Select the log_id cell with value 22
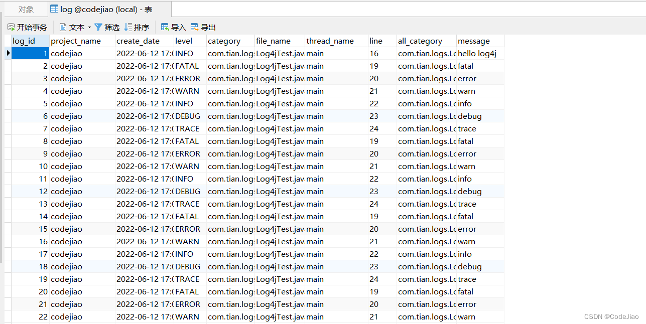Image resolution: width=646 pixels, height=324 pixels. [x=30, y=316]
